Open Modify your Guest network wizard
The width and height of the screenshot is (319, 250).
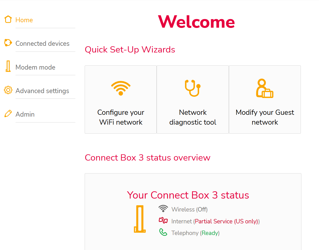pos(265,100)
